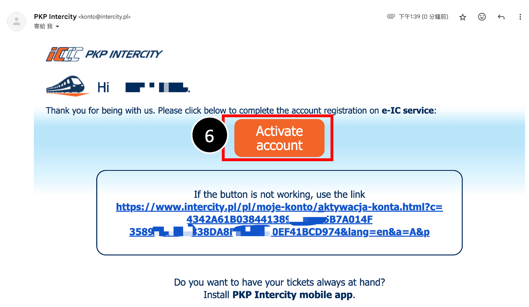Click the paperclip attachment icon
The height and width of the screenshot is (307, 529).
coord(391,17)
